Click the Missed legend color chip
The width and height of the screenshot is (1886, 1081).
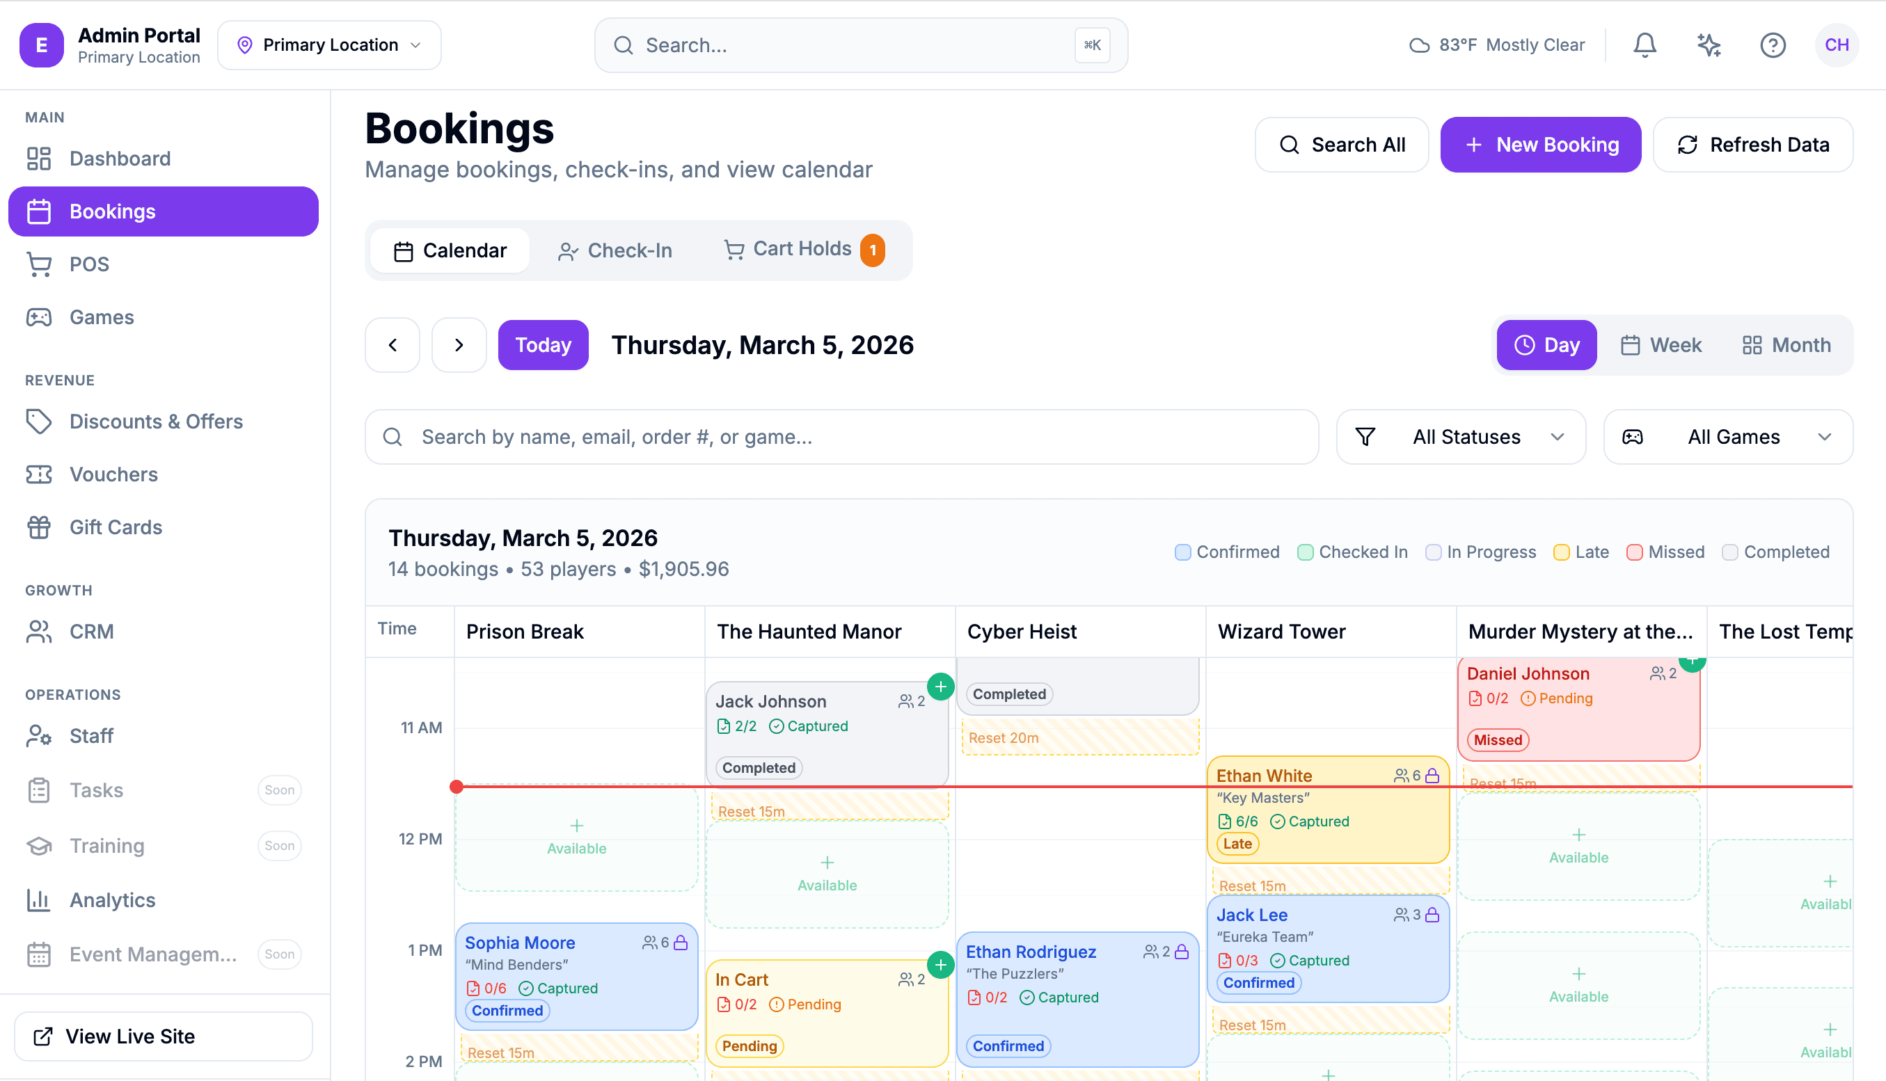[1635, 552]
